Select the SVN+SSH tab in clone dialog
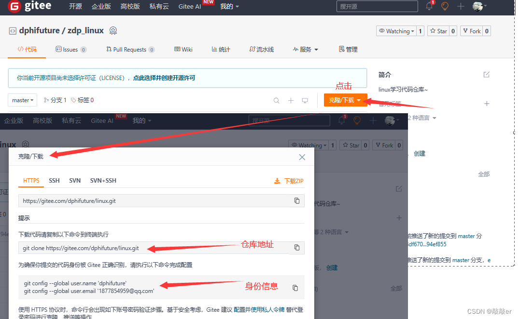The width and height of the screenshot is (519, 319). (103, 181)
